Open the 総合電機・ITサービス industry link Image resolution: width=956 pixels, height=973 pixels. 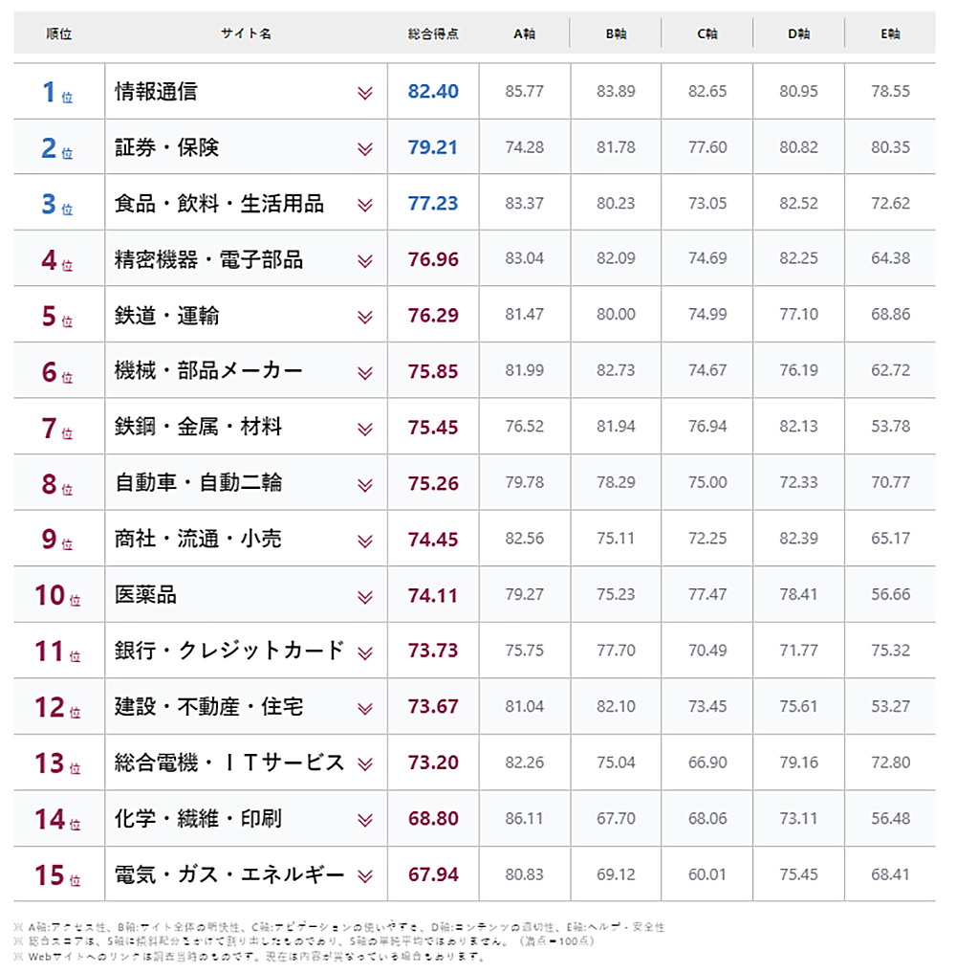click(228, 763)
